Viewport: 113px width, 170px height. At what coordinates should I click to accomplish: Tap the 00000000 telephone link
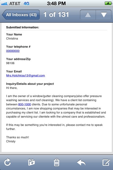tap(13, 51)
